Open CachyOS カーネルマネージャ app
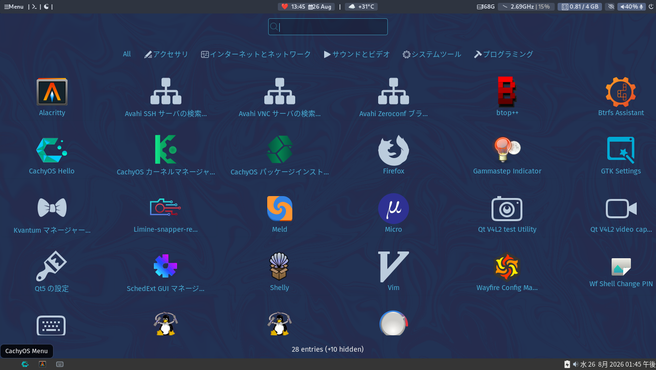656x370 pixels. click(x=166, y=156)
